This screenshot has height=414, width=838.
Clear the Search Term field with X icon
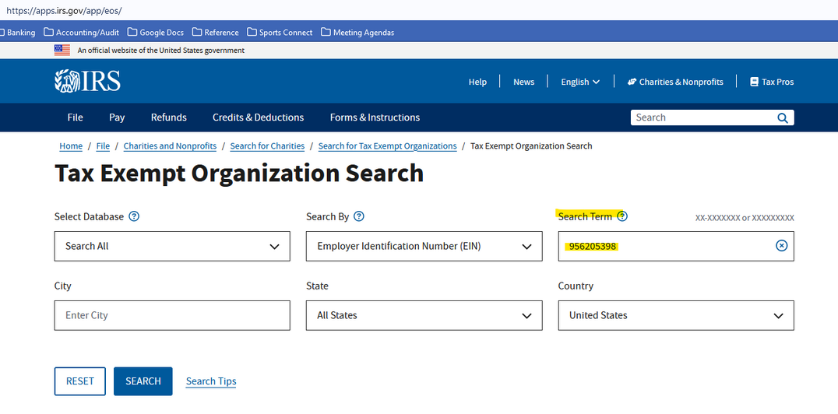[x=781, y=246]
